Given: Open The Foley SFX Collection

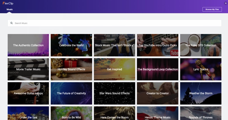Looking at the screenshot, I should (x=201, y=45).
